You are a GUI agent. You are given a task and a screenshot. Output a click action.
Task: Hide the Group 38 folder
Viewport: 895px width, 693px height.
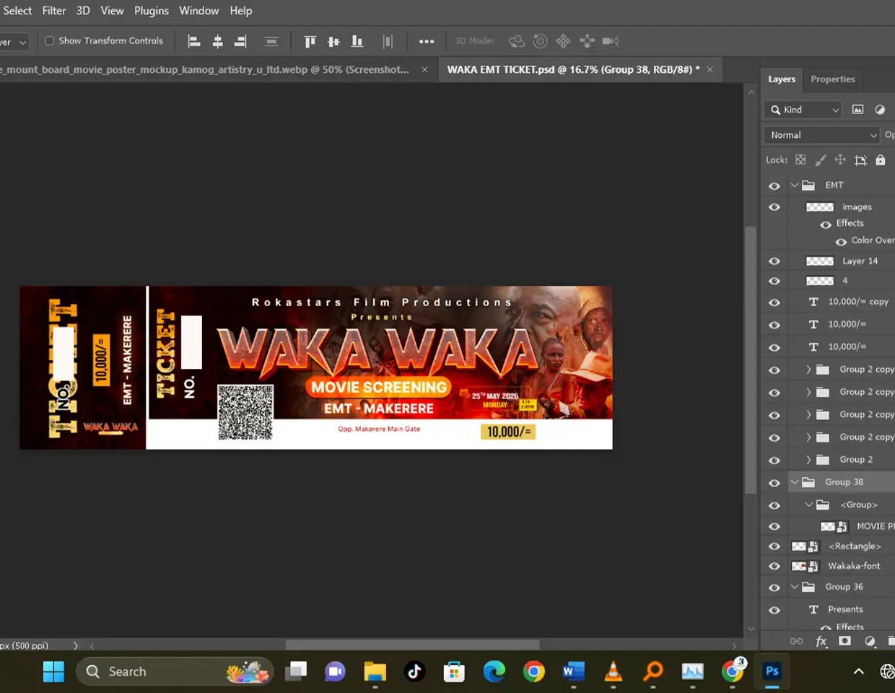(774, 482)
